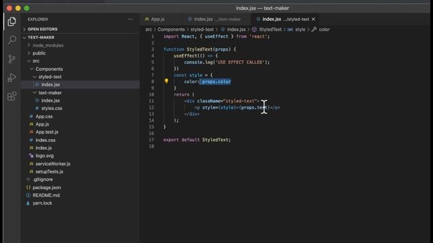433x243 pixels.
Task: Open the Extensions view
Action: click(12, 96)
